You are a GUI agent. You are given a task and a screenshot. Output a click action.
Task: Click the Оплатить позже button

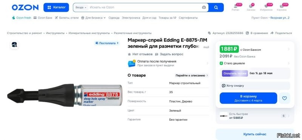click(x=235, y=73)
